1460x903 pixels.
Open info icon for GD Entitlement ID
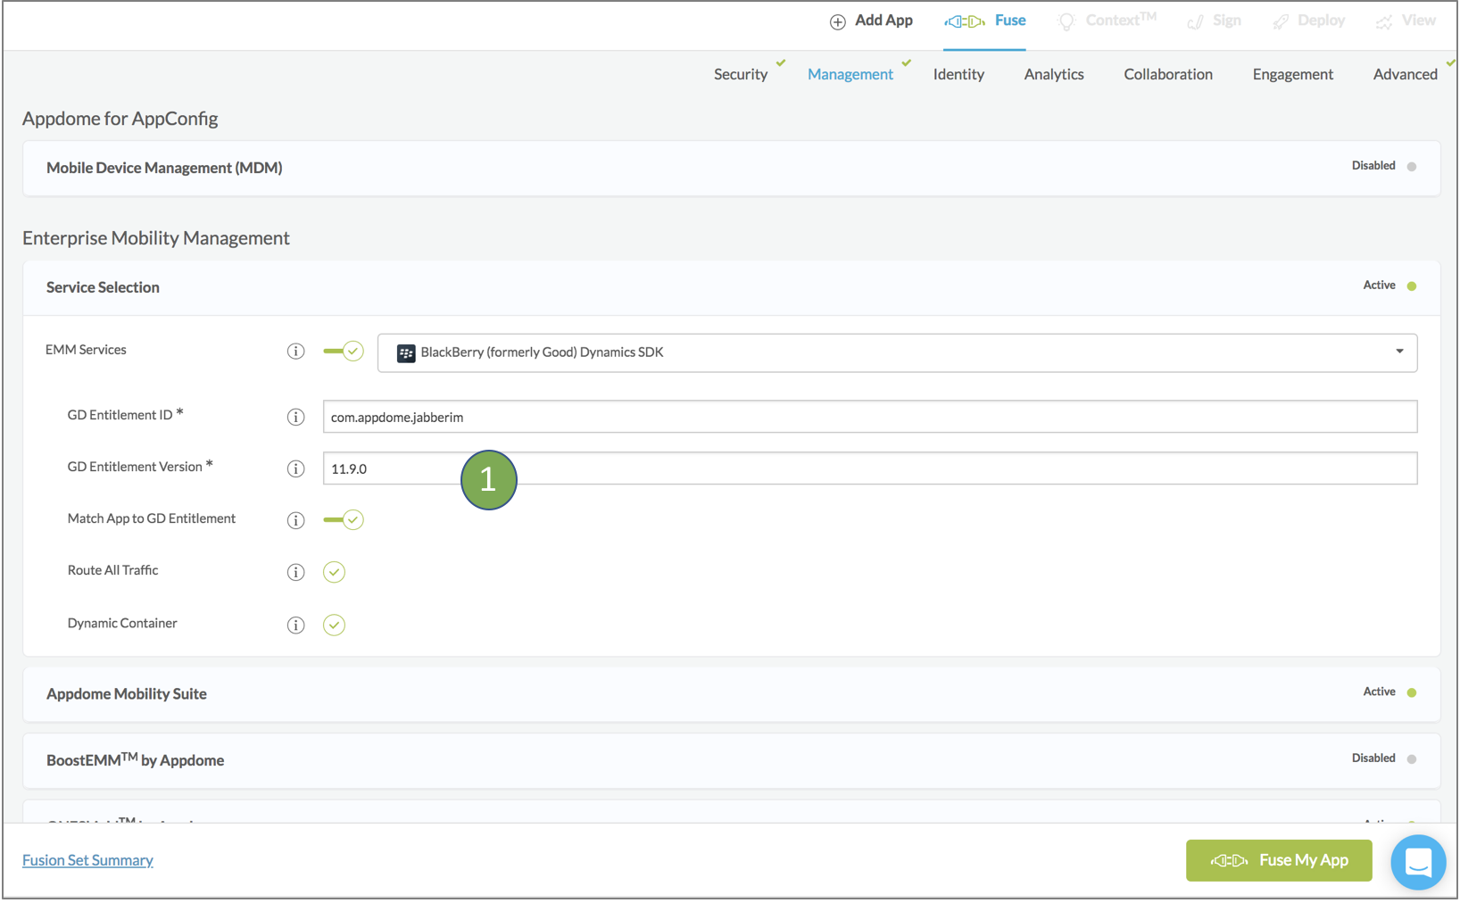click(x=295, y=417)
